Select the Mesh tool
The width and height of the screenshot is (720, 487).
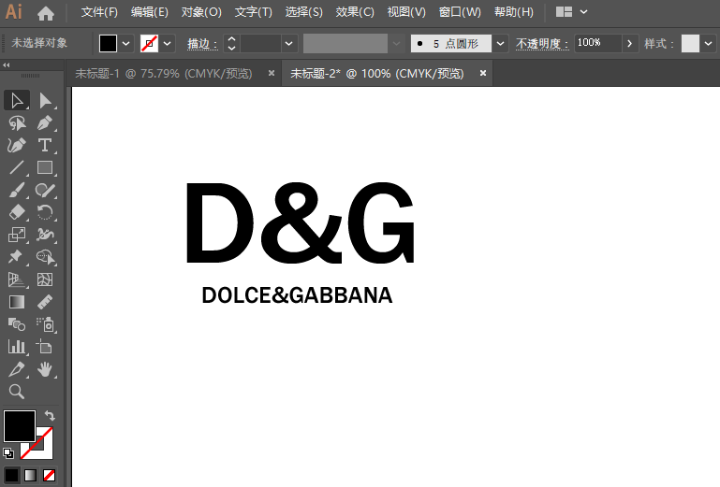pyautogui.click(x=45, y=279)
